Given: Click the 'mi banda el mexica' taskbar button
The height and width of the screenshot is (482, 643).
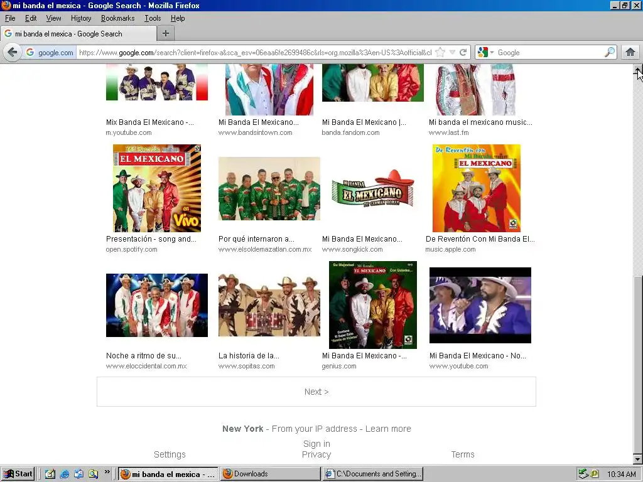Looking at the screenshot, I should coord(168,474).
